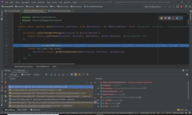Open the Navigate menu
Image resolution: width=192 pixels, height=115 pixels.
[x=25, y=2]
